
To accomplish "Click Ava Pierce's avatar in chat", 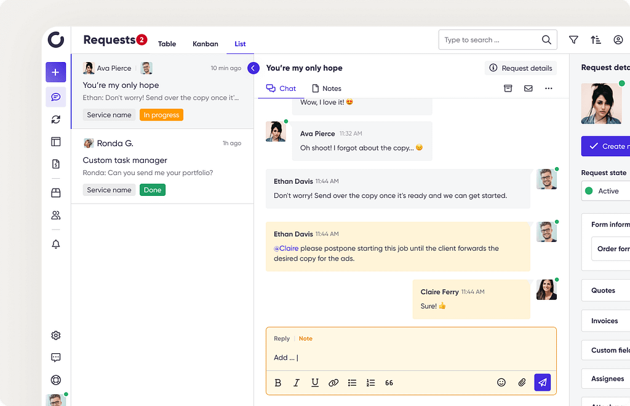I will pyautogui.click(x=276, y=131).
